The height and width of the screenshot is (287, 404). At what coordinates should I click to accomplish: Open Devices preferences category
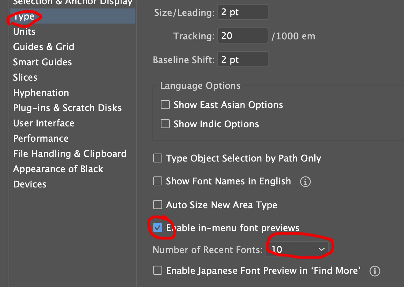coord(30,184)
